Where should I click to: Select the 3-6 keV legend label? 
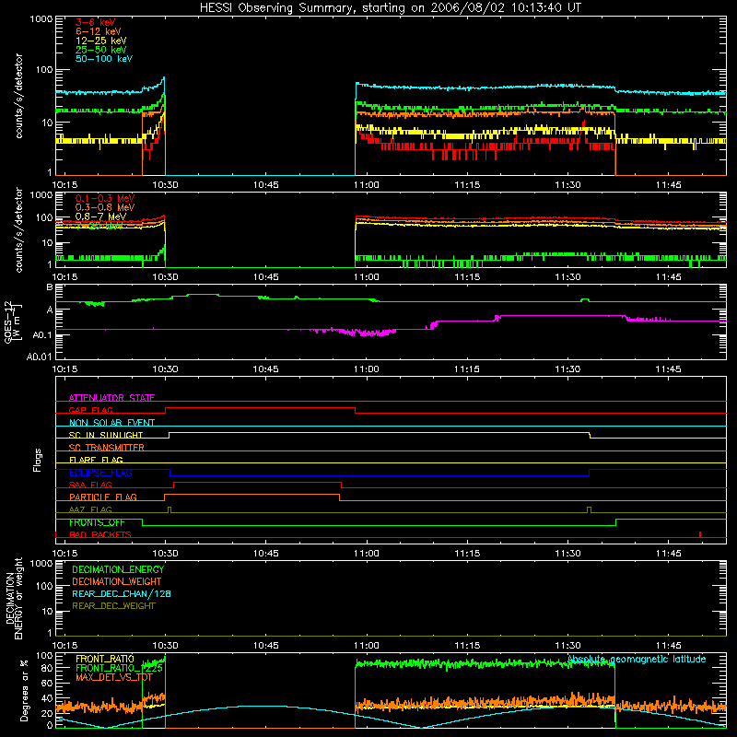[x=96, y=22]
